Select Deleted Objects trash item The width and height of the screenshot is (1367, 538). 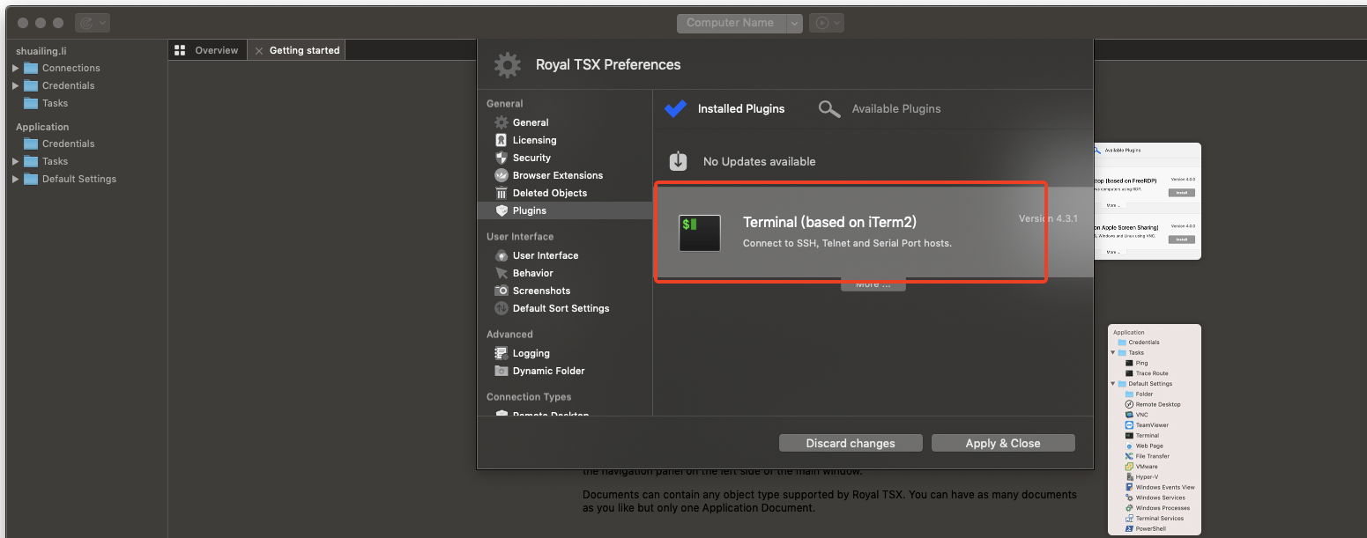(x=501, y=193)
